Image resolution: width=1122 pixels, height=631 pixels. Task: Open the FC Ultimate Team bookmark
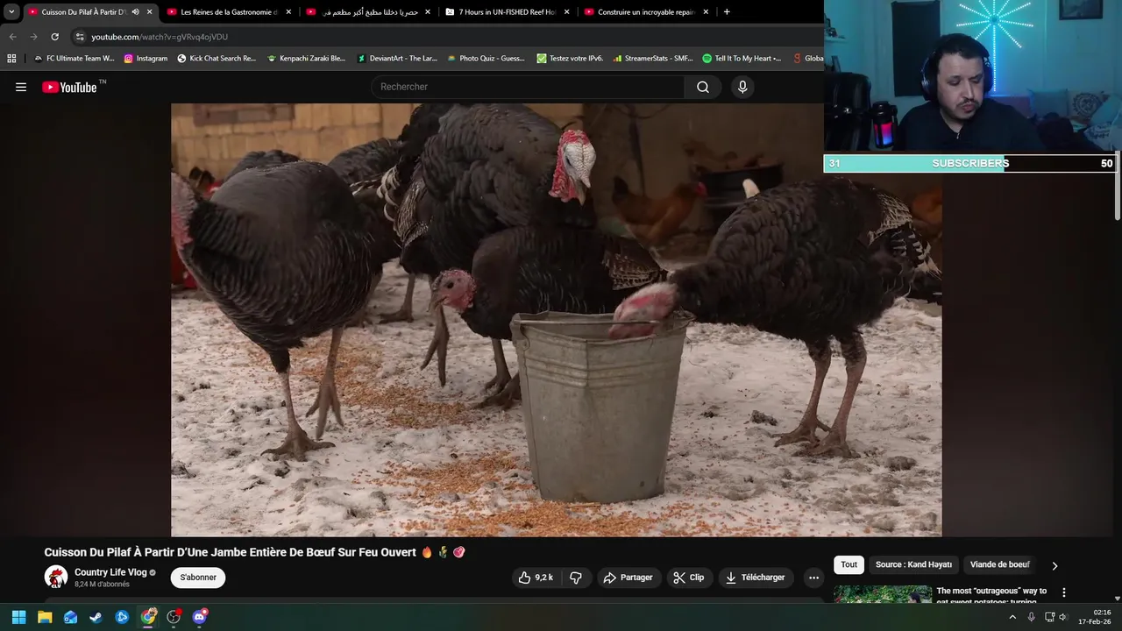(x=74, y=59)
